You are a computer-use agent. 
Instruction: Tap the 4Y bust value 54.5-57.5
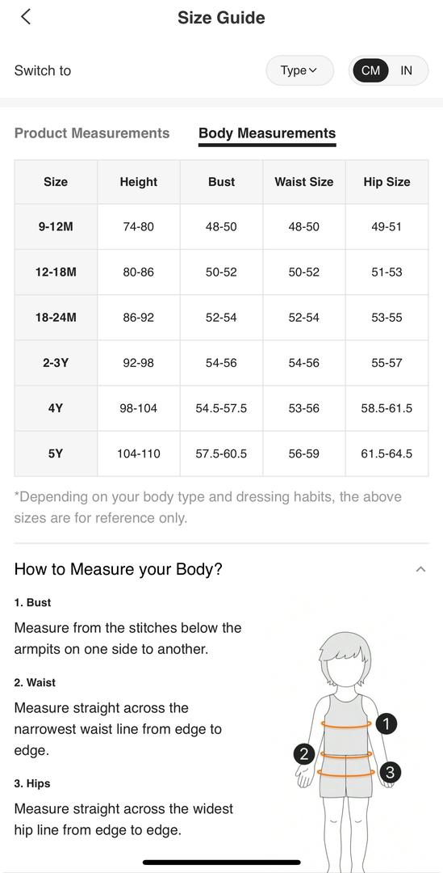221,409
